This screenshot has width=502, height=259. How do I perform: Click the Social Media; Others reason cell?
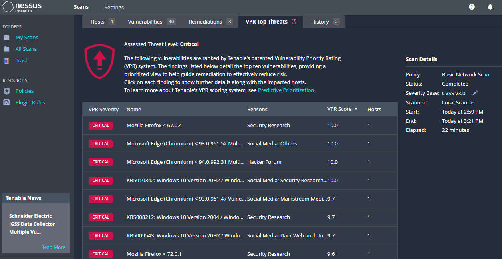(272, 143)
